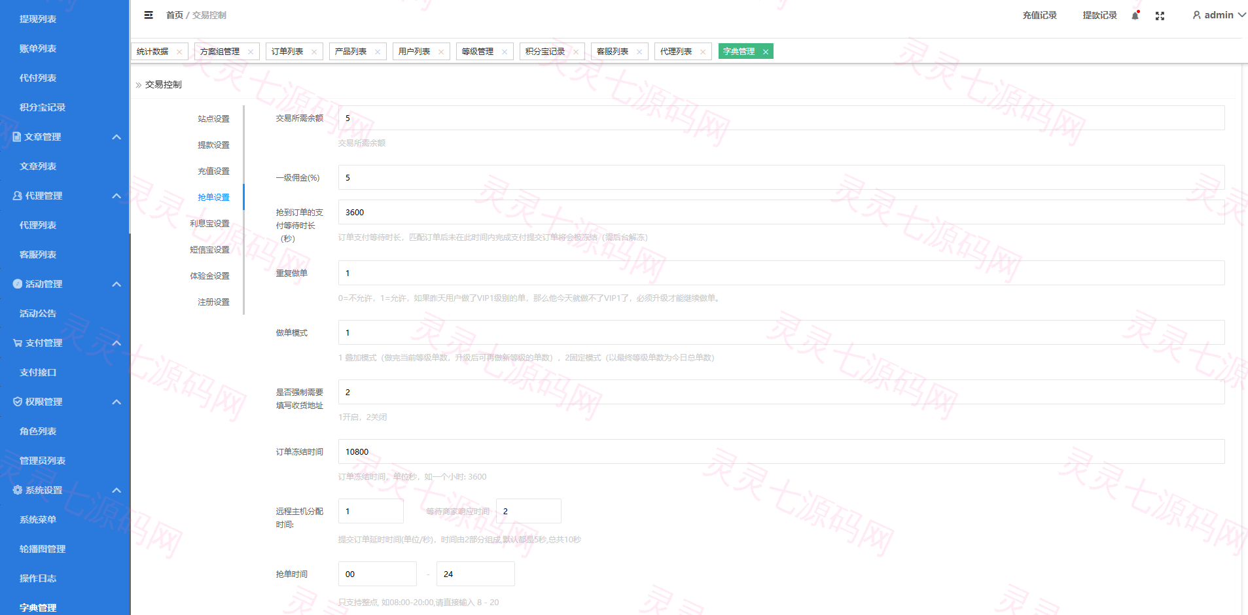Open the notification bell icon
The height and width of the screenshot is (615, 1248).
pyautogui.click(x=1135, y=15)
